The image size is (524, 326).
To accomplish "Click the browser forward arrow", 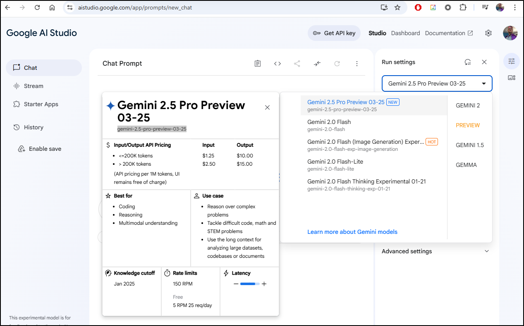I will (22, 7).
